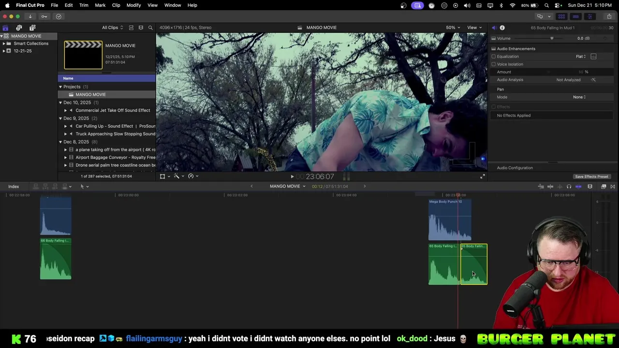The width and height of the screenshot is (619, 348).
Task: Click the Share export icon
Action: point(609,16)
